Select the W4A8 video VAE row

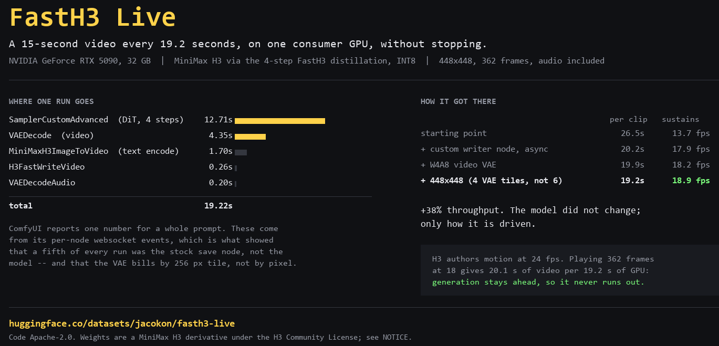(565, 165)
